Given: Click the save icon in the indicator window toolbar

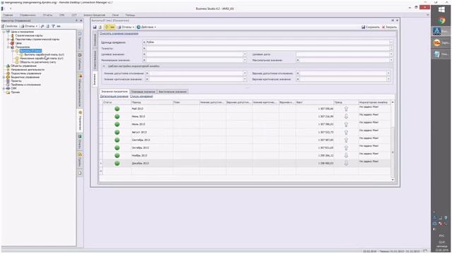Looking at the screenshot, I should [x=95, y=27].
